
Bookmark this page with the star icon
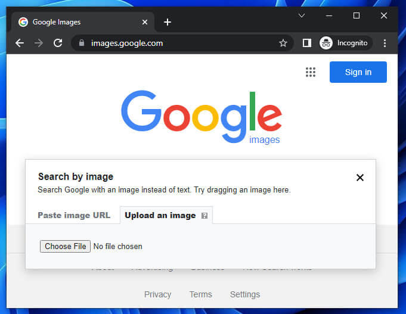point(283,43)
